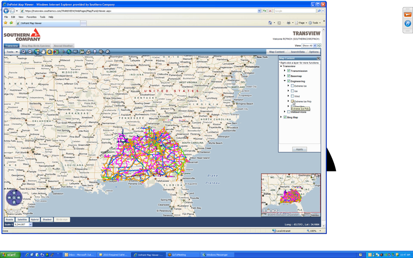Open the XY coordinate tool

coord(76,52)
